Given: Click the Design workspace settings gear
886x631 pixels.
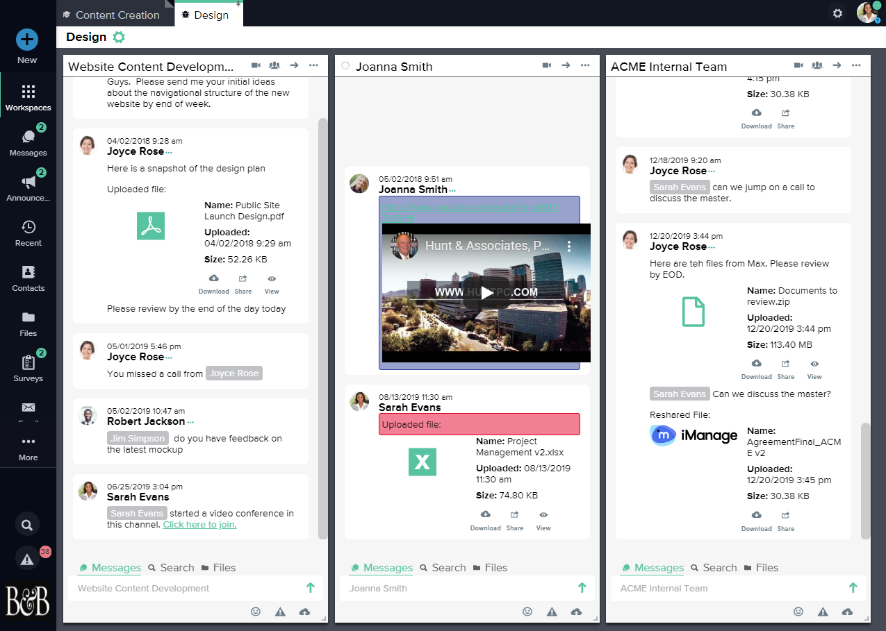Looking at the screenshot, I should coord(119,37).
